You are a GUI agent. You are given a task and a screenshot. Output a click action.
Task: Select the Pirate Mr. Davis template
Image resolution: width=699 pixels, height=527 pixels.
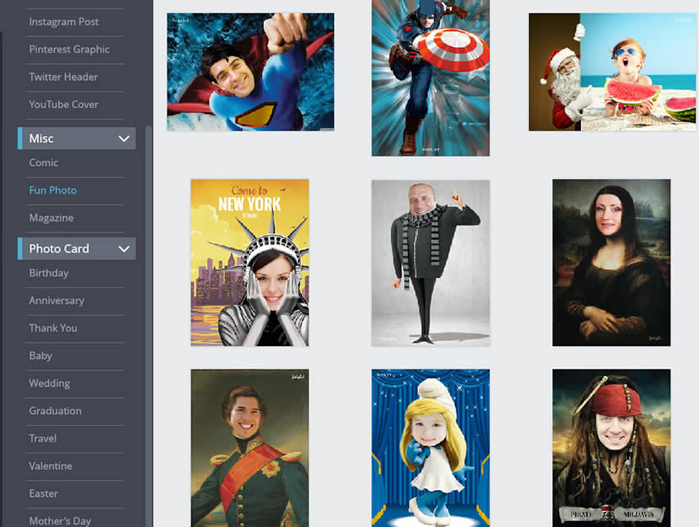611,448
